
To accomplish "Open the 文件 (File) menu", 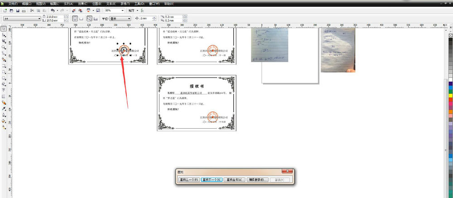I will point(13,4).
